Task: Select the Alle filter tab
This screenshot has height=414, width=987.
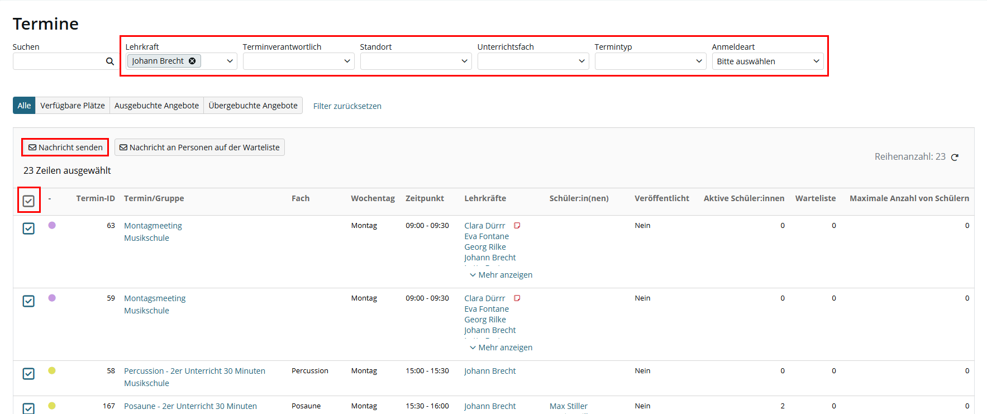Action: pos(24,106)
